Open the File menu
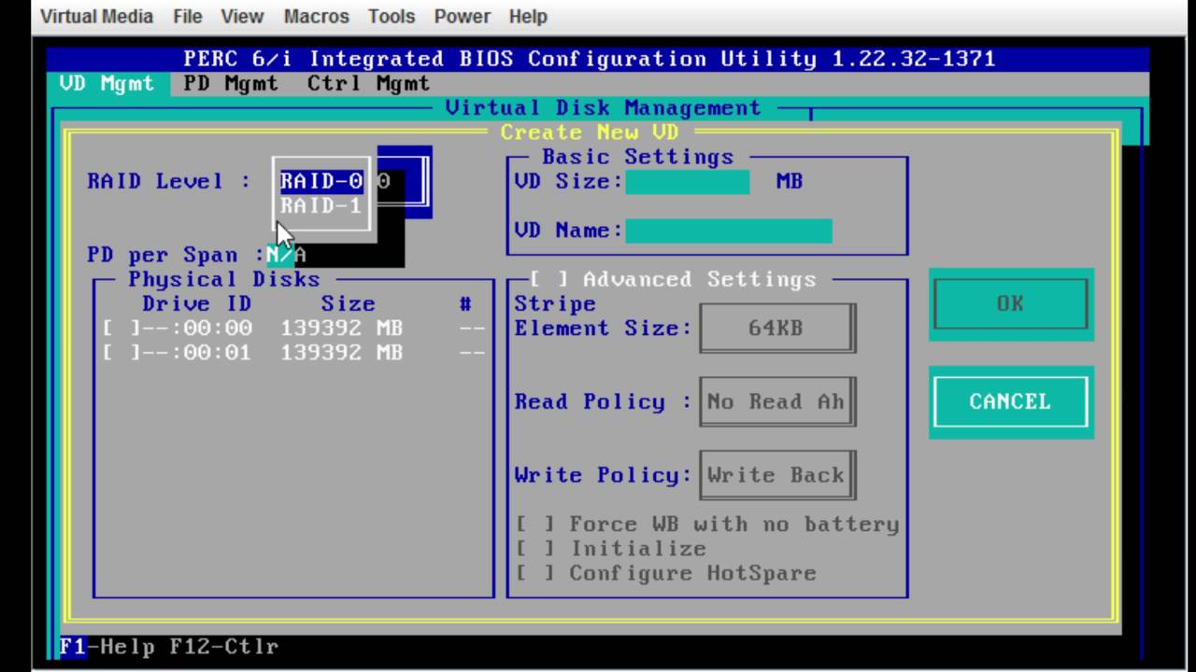 click(x=188, y=16)
